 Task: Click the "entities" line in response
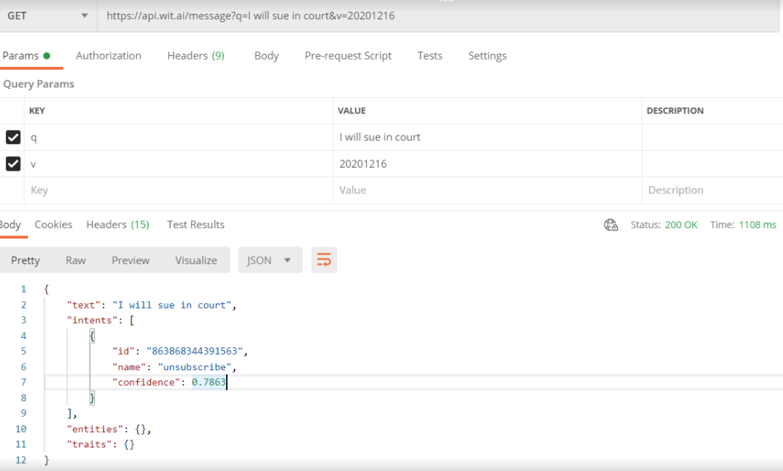tap(109, 429)
